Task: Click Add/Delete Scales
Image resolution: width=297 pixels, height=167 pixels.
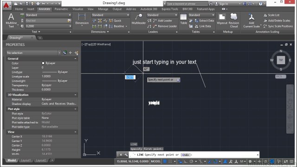Action: [277, 20]
